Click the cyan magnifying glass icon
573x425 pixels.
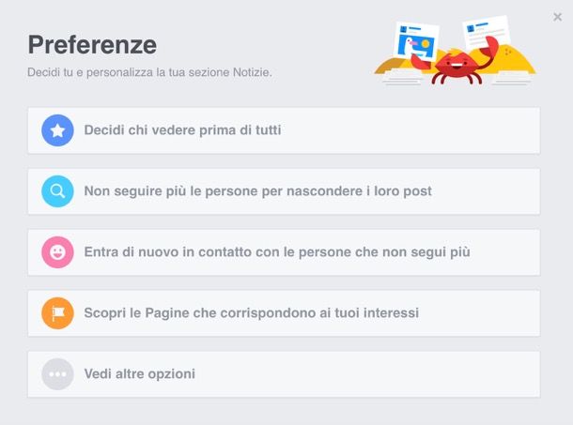point(57,191)
